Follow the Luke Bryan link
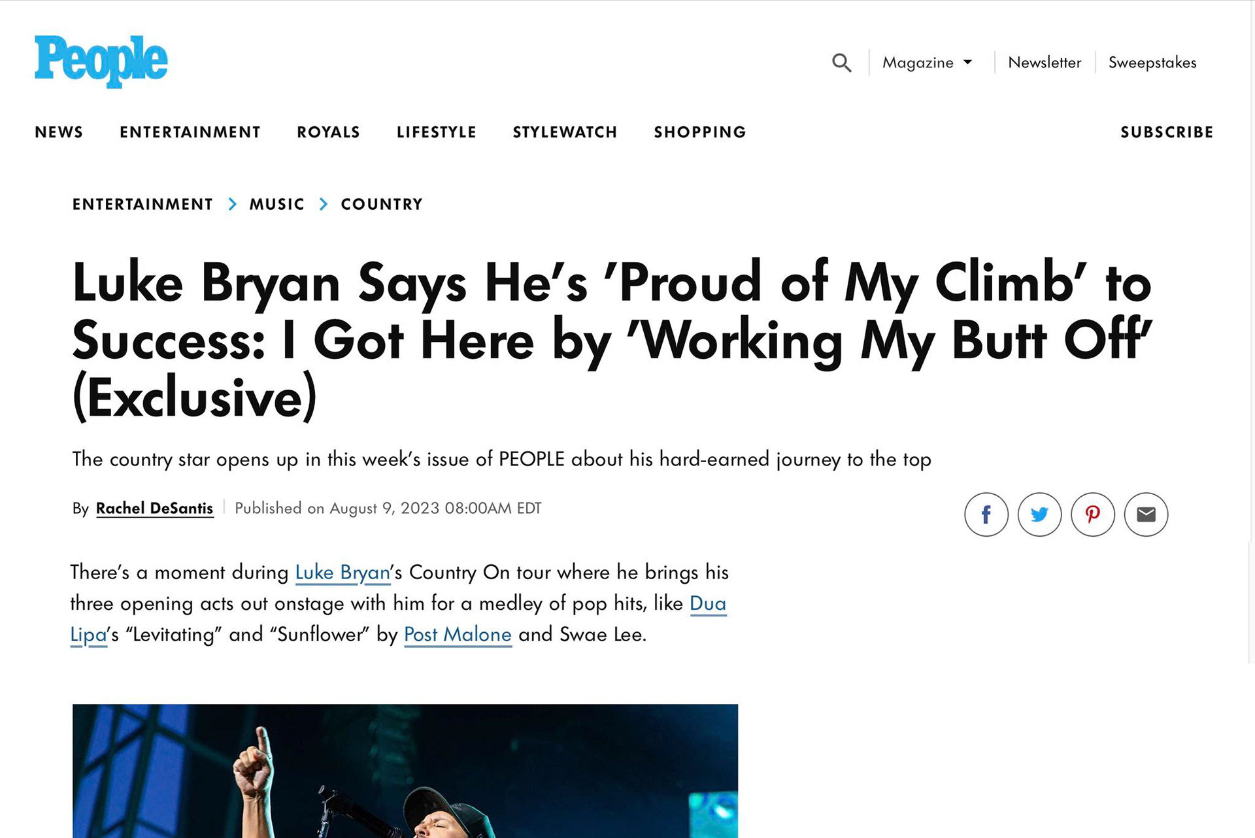 pyautogui.click(x=343, y=572)
